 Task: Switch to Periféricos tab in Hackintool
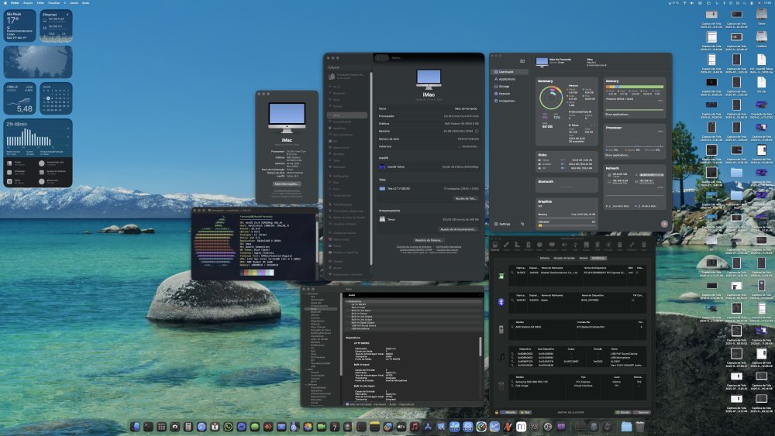point(598,258)
